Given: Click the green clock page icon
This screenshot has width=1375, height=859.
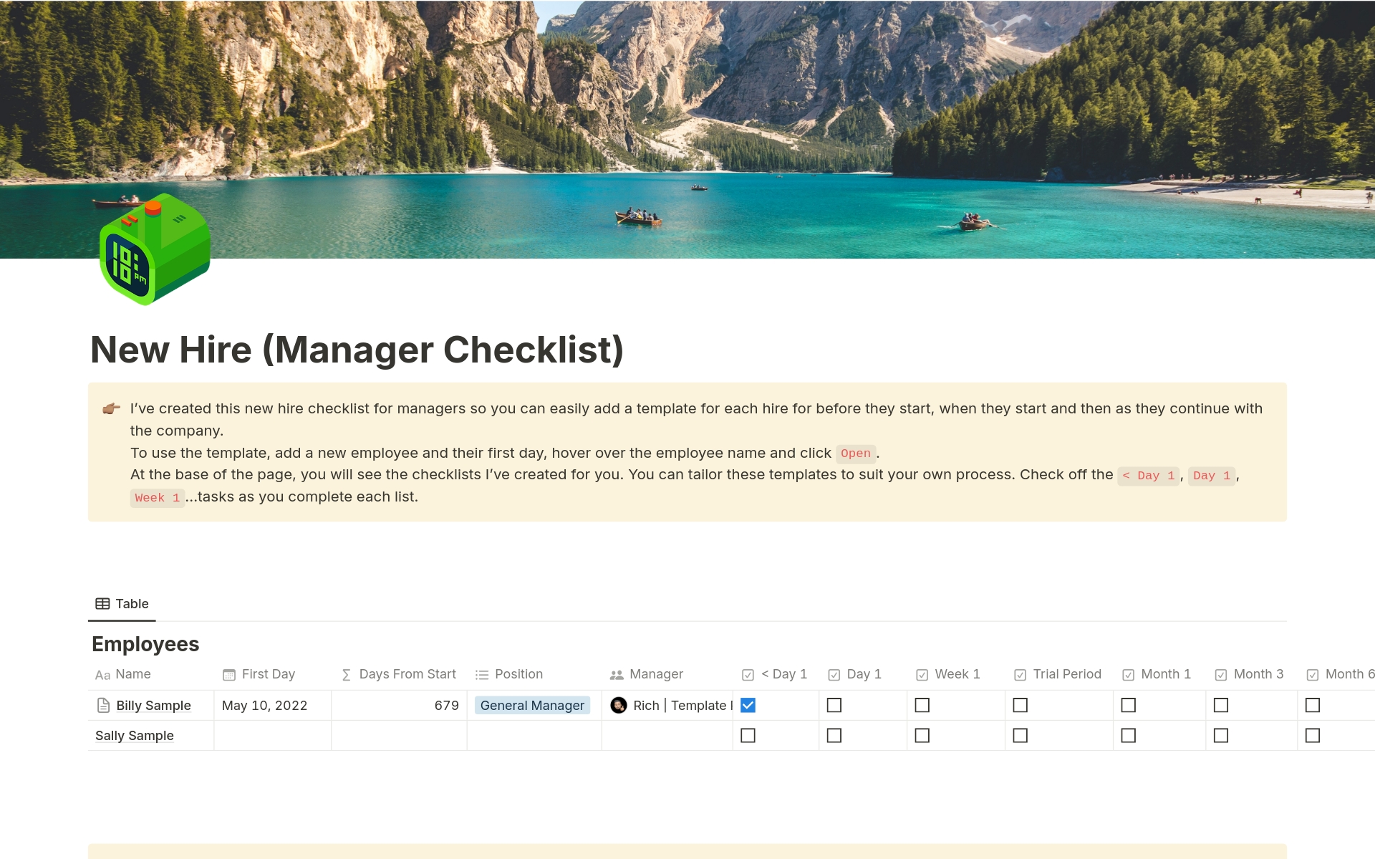Looking at the screenshot, I should coord(154,249).
